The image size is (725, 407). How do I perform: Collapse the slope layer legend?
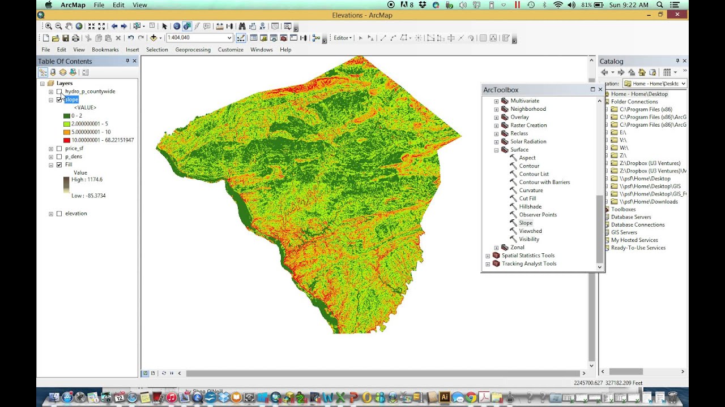[x=51, y=100]
